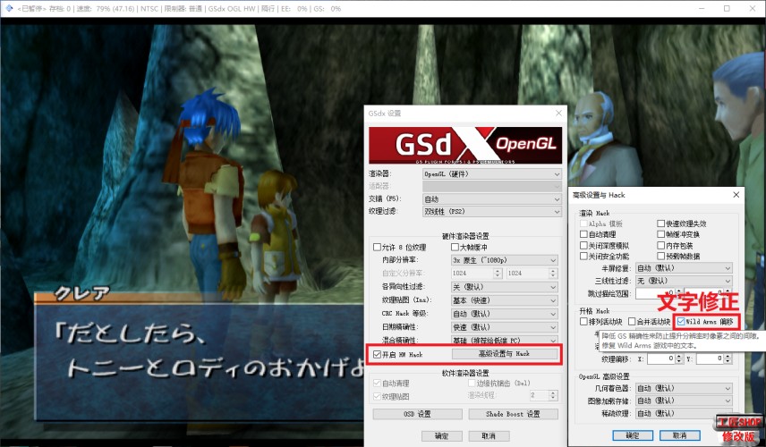Viewport: 766px width, 447px height.
Task: Open the 三线性过滤 dropdown
Action: (684, 281)
